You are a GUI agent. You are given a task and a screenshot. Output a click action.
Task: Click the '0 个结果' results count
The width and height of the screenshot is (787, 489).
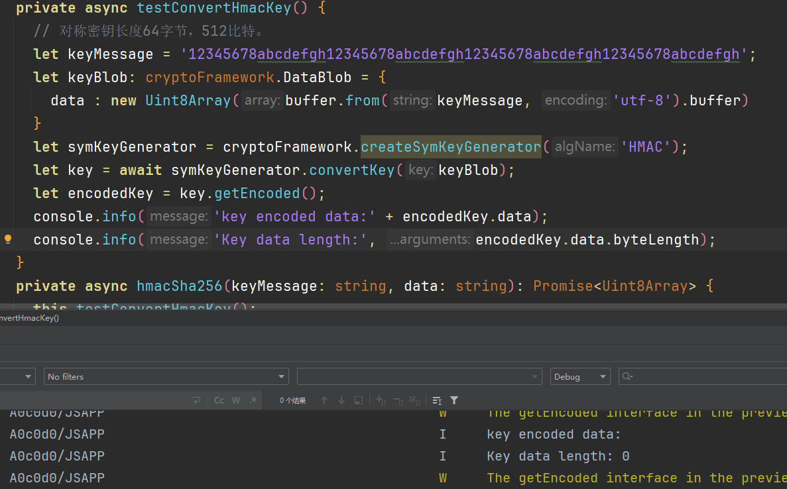tap(292, 400)
